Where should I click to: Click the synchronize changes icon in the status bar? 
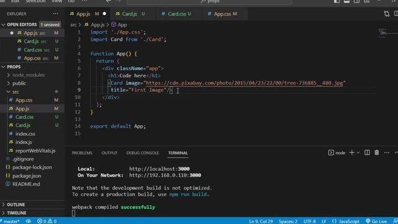28,222
